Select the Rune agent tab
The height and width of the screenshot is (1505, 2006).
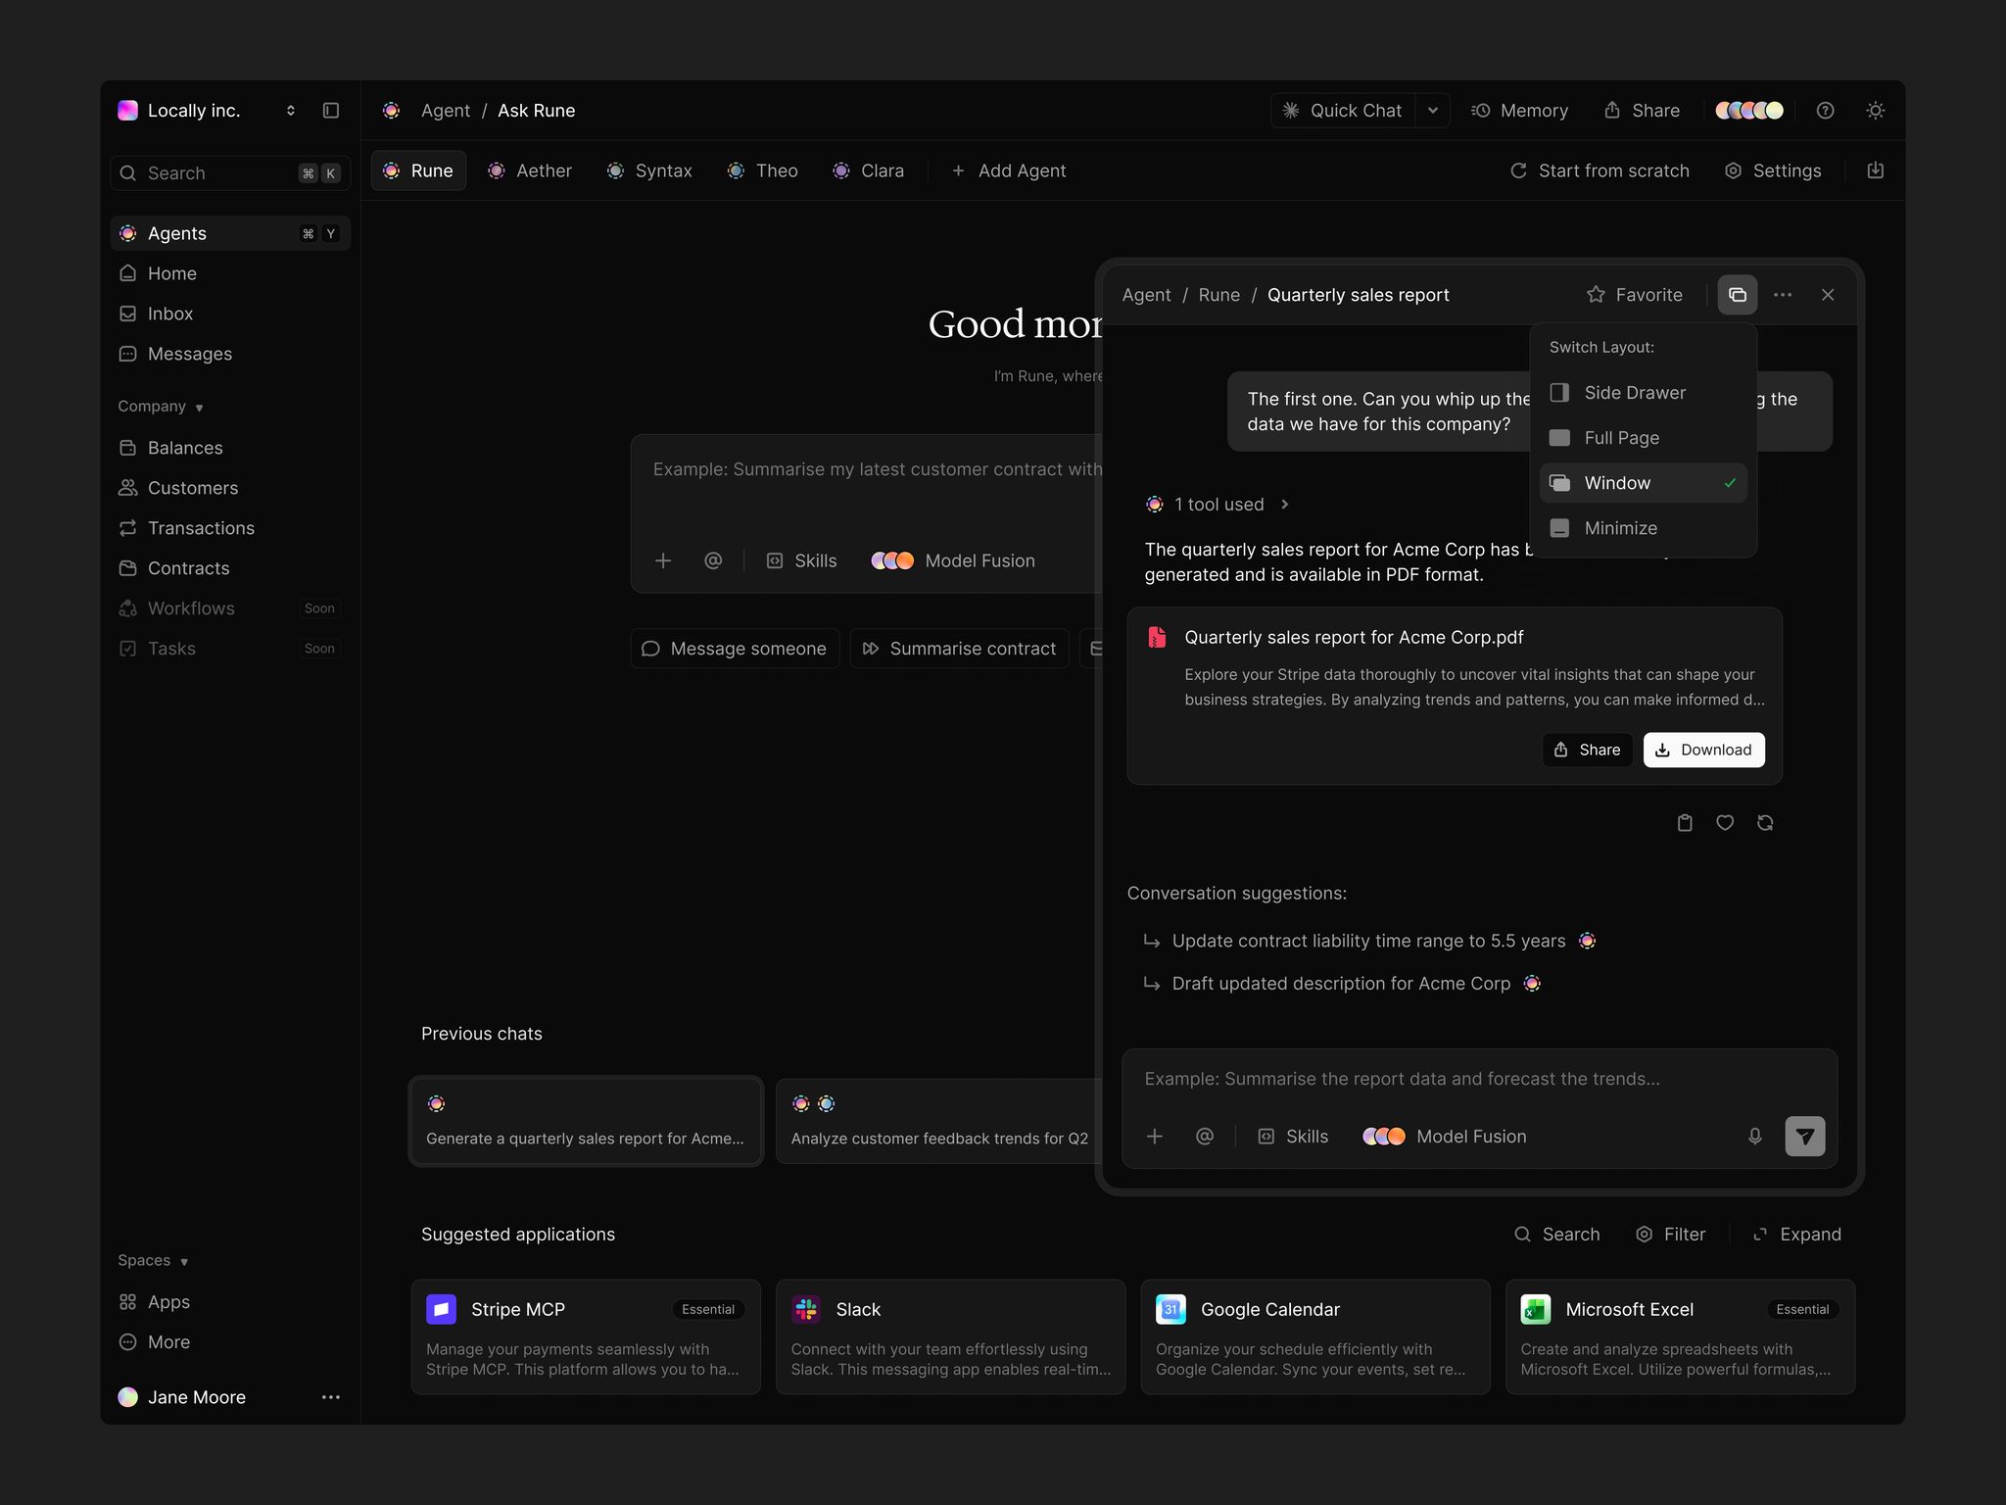pyautogui.click(x=418, y=170)
